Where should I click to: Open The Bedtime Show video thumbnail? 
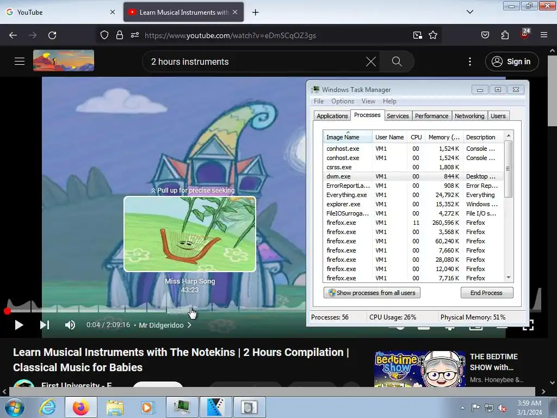point(419,369)
